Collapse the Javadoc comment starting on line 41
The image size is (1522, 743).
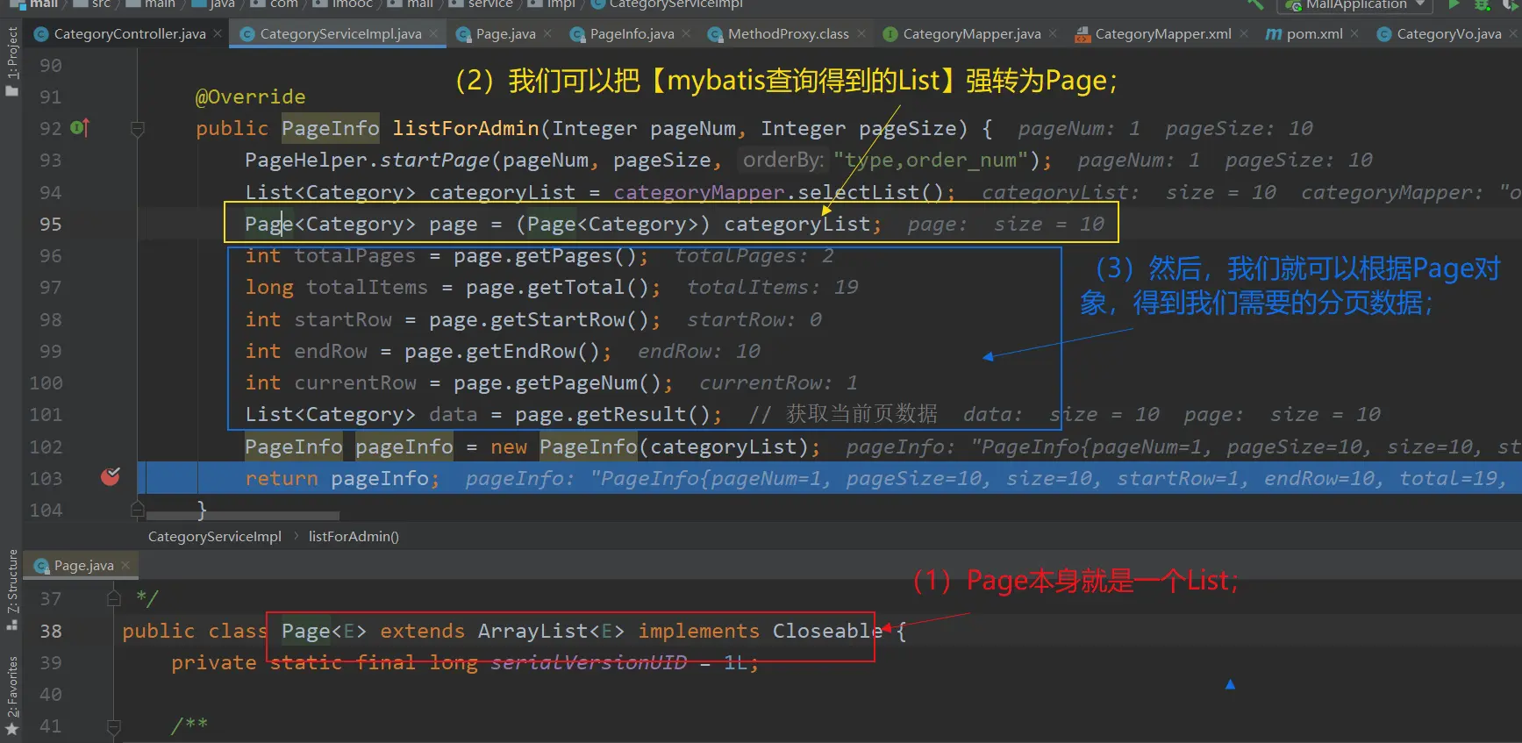(x=113, y=726)
